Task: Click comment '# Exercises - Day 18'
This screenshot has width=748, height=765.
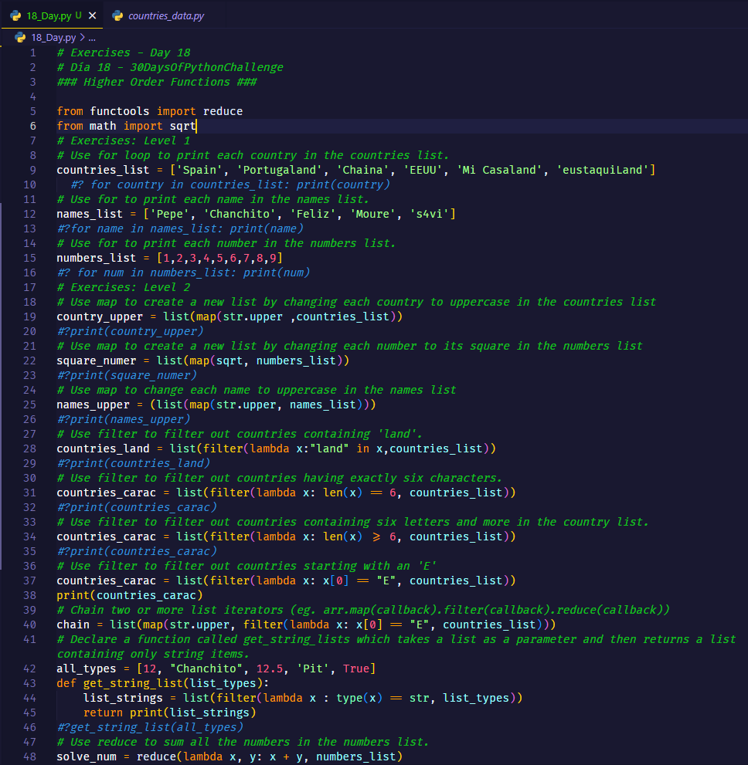Action: [x=124, y=52]
